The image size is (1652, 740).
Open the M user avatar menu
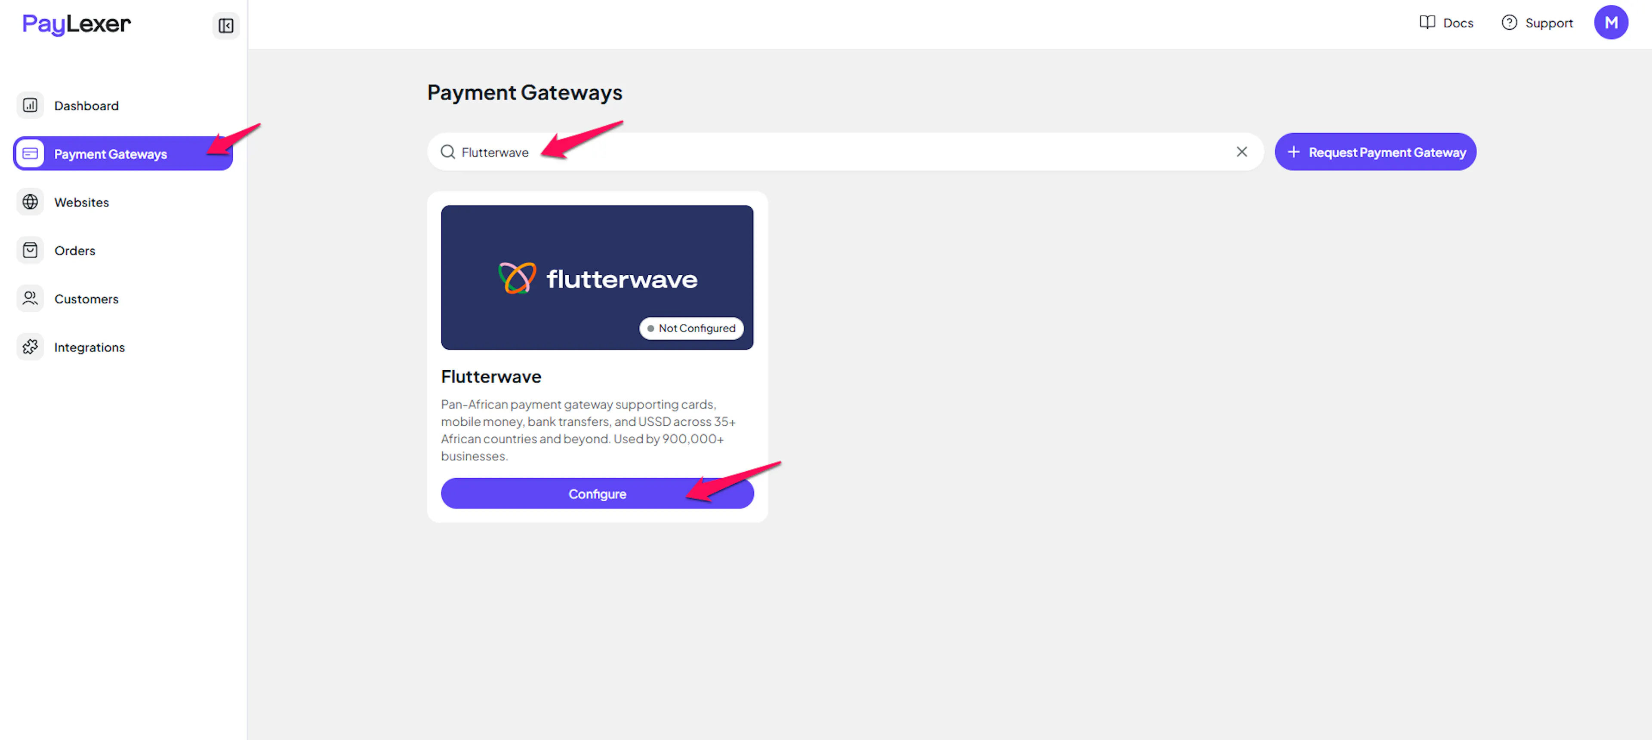[x=1610, y=23]
